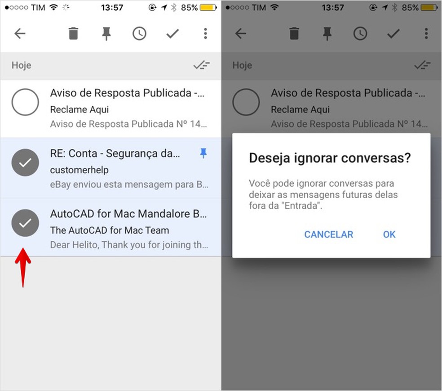Click the blue pin on the eBay email
This screenshot has width=442, height=391.
[x=203, y=153]
